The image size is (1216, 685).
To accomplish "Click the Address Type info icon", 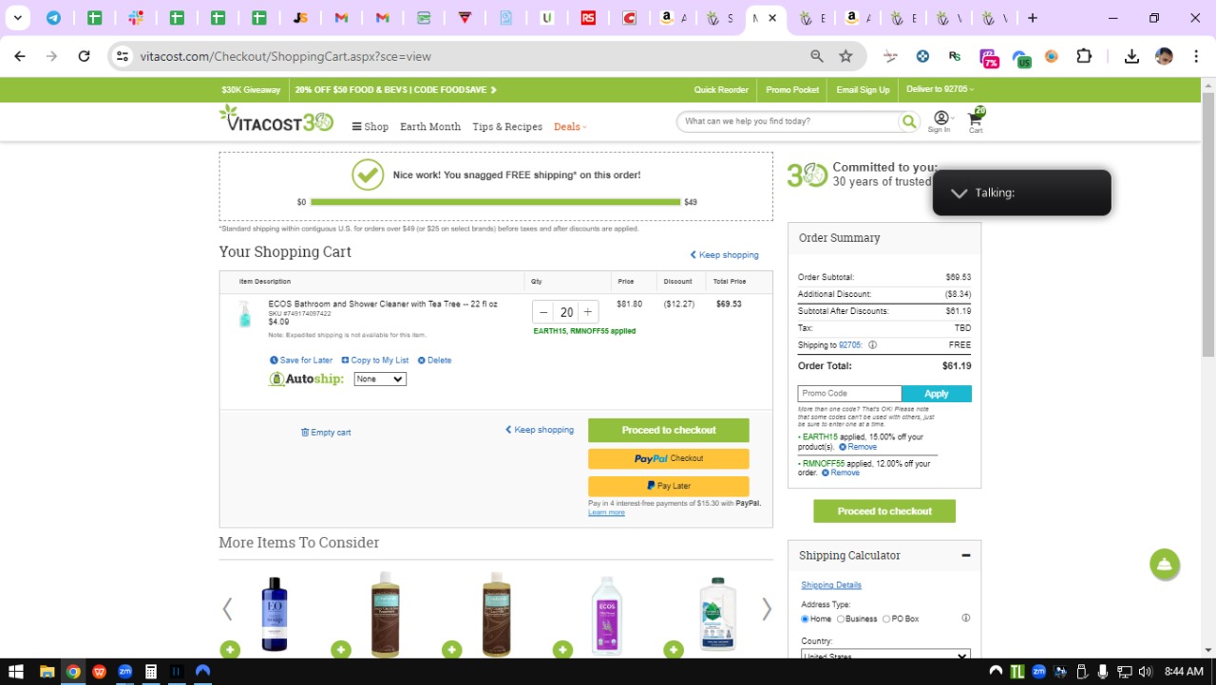I will point(966,618).
